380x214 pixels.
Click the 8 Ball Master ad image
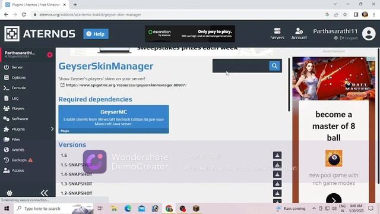point(334,78)
